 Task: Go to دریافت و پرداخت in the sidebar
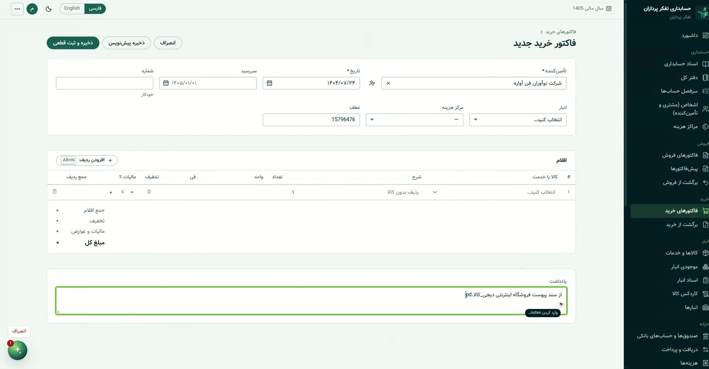coord(670,350)
